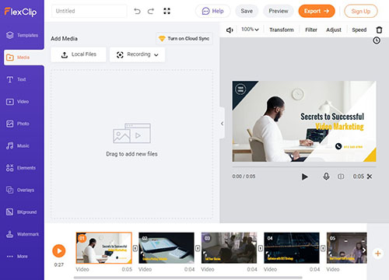Open the Templates sidebar section
The height and width of the screenshot is (280, 389).
[x=22, y=35]
